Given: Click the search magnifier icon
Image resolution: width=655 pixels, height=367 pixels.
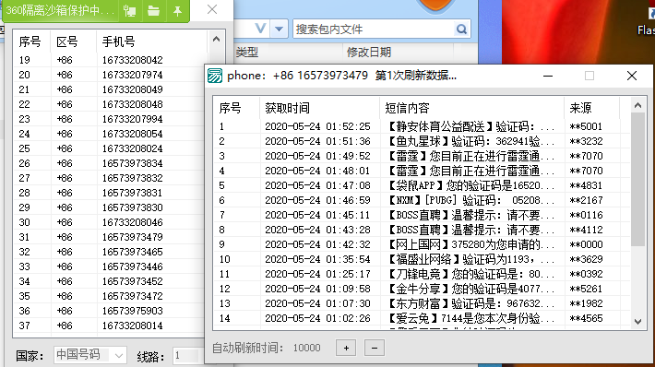Looking at the screenshot, I should point(461,30).
